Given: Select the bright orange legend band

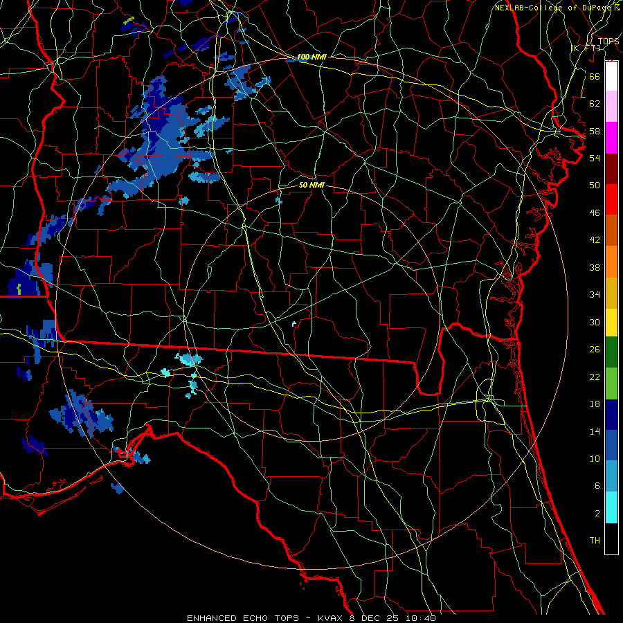Looking at the screenshot, I should point(611,262).
